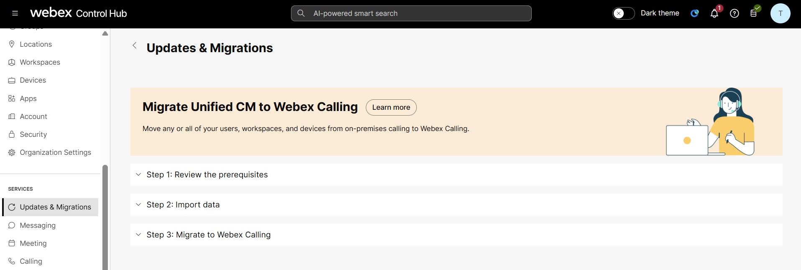801x270 pixels.
Task: Open the notifications bell
Action: (x=714, y=13)
